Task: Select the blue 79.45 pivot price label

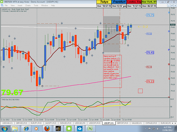Action: pos(150,52)
